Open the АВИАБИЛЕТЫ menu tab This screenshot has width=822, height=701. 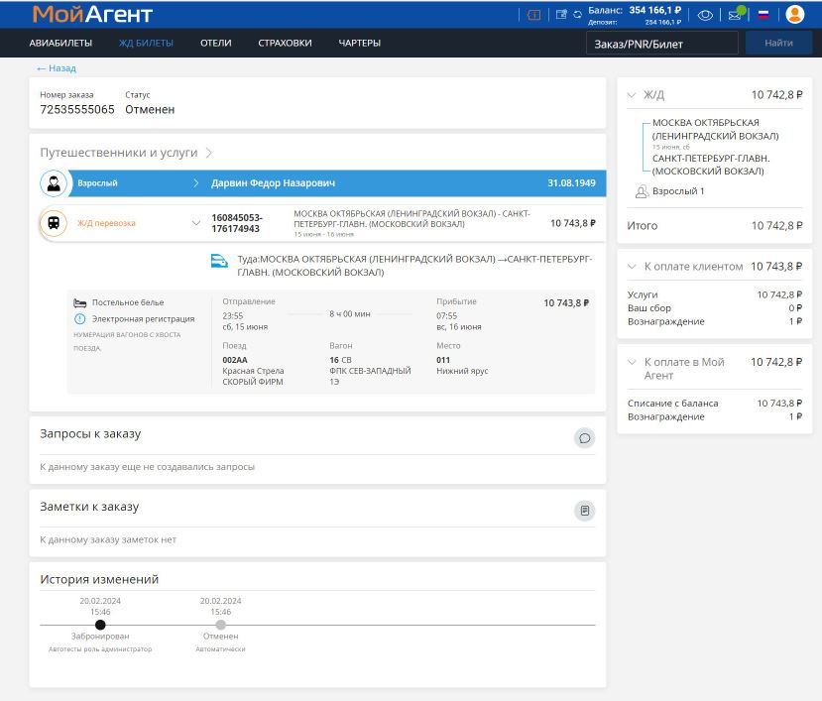(60, 44)
